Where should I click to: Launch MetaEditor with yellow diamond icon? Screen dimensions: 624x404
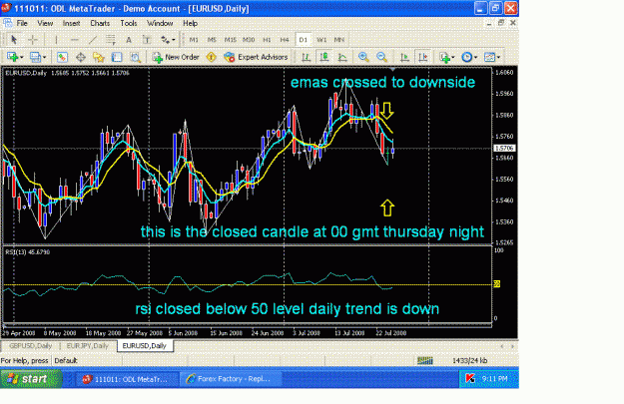211,57
